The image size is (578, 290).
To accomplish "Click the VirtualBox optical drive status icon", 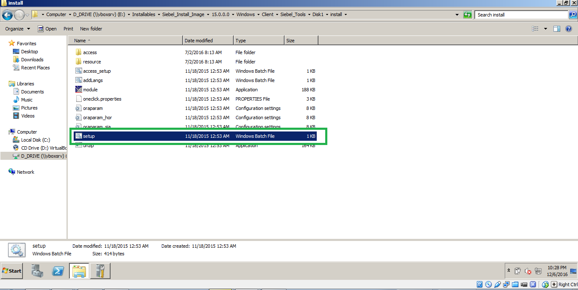I will pyautogui.click(x=488, y=284).
